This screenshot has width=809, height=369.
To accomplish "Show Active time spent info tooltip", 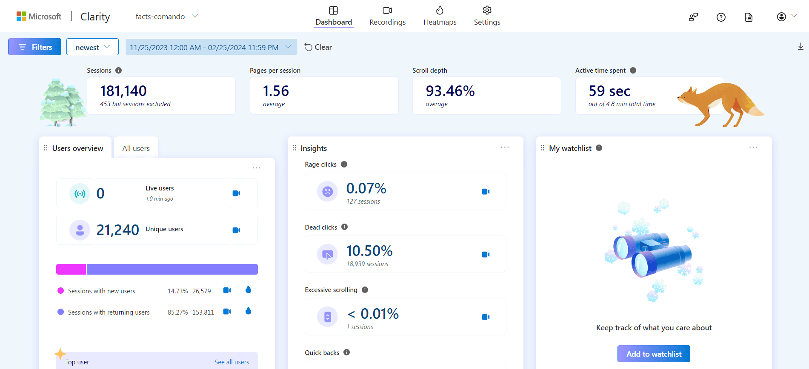I will (x=633, y=70).
